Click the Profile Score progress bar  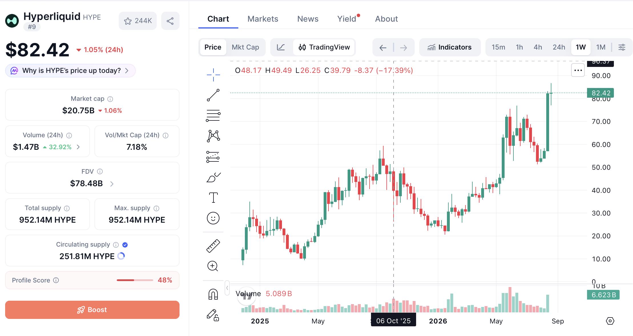(x=135, y=280)
